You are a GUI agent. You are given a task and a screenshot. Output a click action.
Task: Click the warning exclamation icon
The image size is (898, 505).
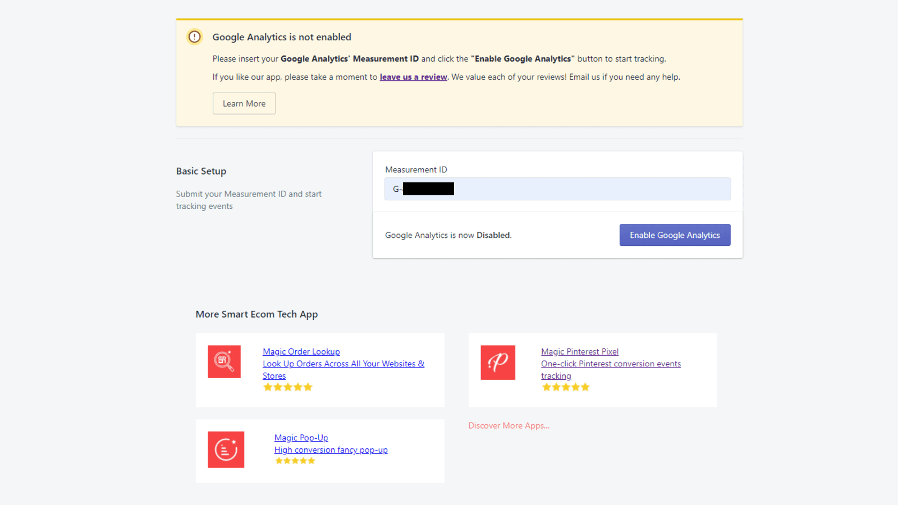pos(194,36)
